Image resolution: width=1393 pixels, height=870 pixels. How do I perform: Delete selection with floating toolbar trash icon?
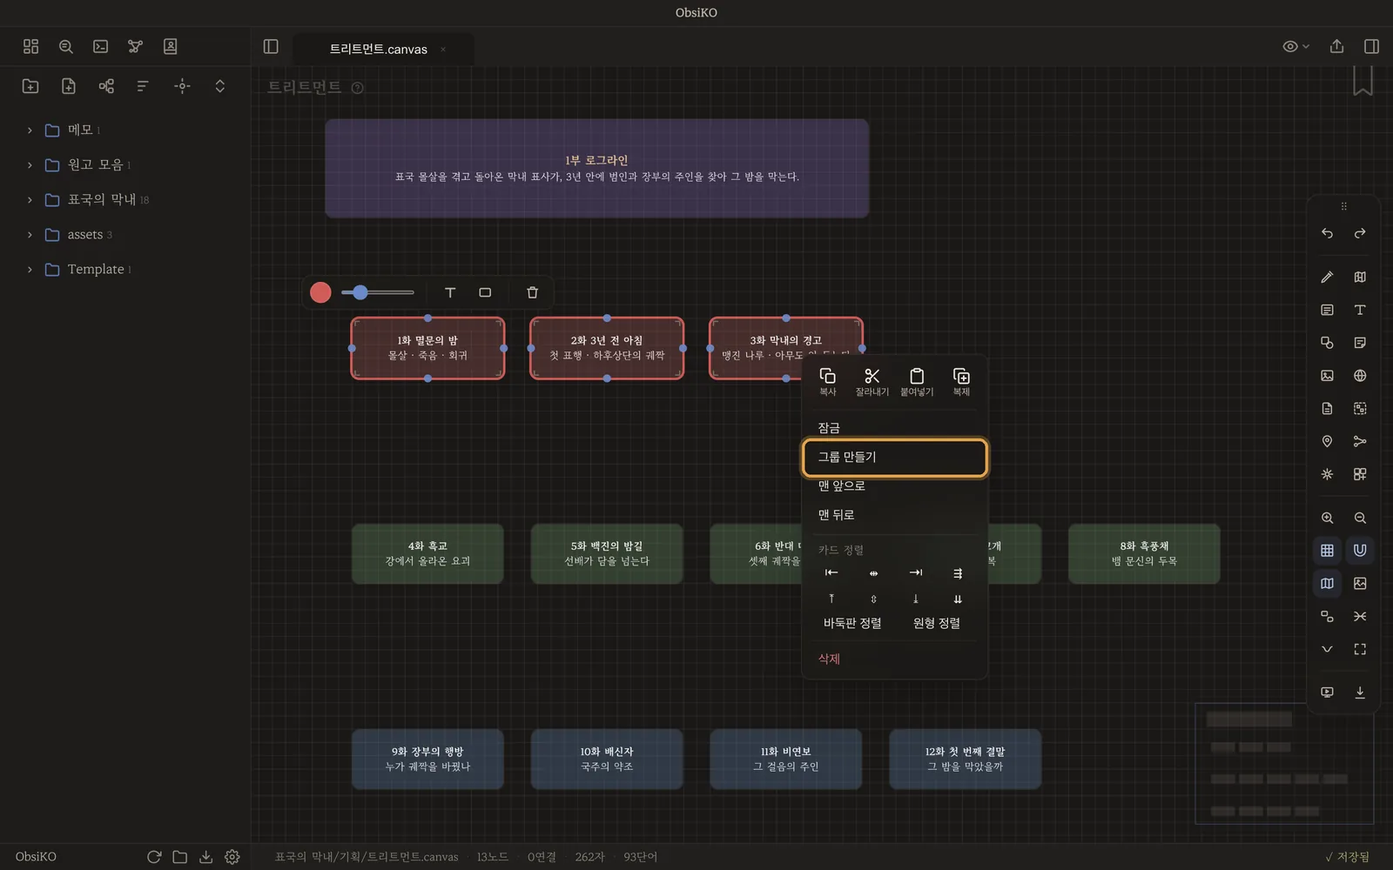click(x=532, y=292)
